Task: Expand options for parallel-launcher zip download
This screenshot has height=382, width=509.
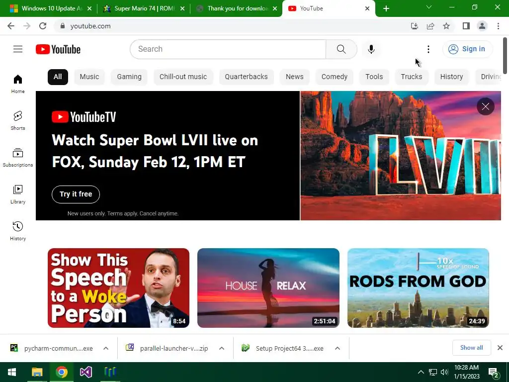Action: coord(222,348)
